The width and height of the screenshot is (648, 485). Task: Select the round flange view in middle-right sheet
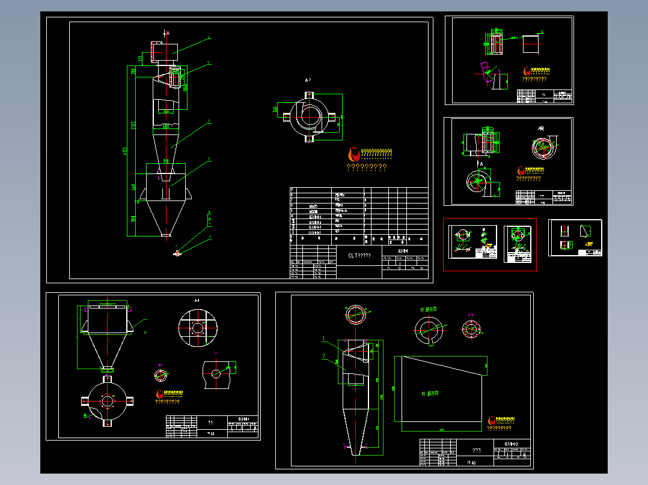[543, 148]
